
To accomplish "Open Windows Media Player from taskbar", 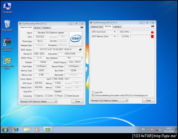I will [37, 130].
